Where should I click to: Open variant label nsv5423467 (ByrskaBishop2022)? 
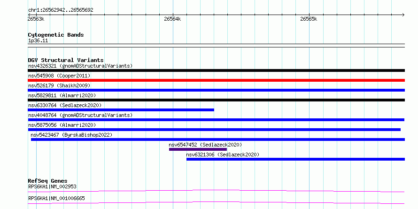(71, 135)
